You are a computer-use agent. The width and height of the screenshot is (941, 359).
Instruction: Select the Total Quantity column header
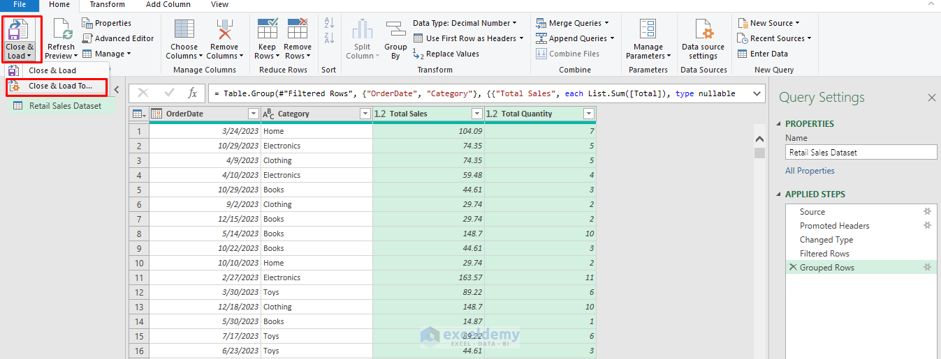[540, 114]
